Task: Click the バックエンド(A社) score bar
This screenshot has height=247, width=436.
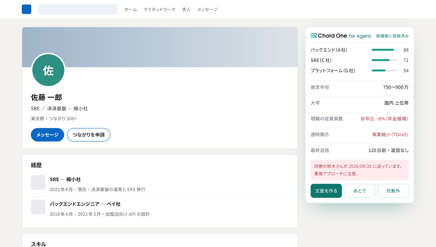Action: (x=384, y=50)
